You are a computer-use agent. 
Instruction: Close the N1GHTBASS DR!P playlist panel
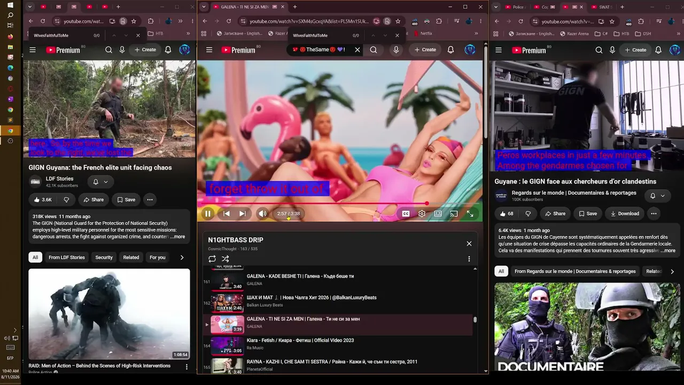pos(469,243)
